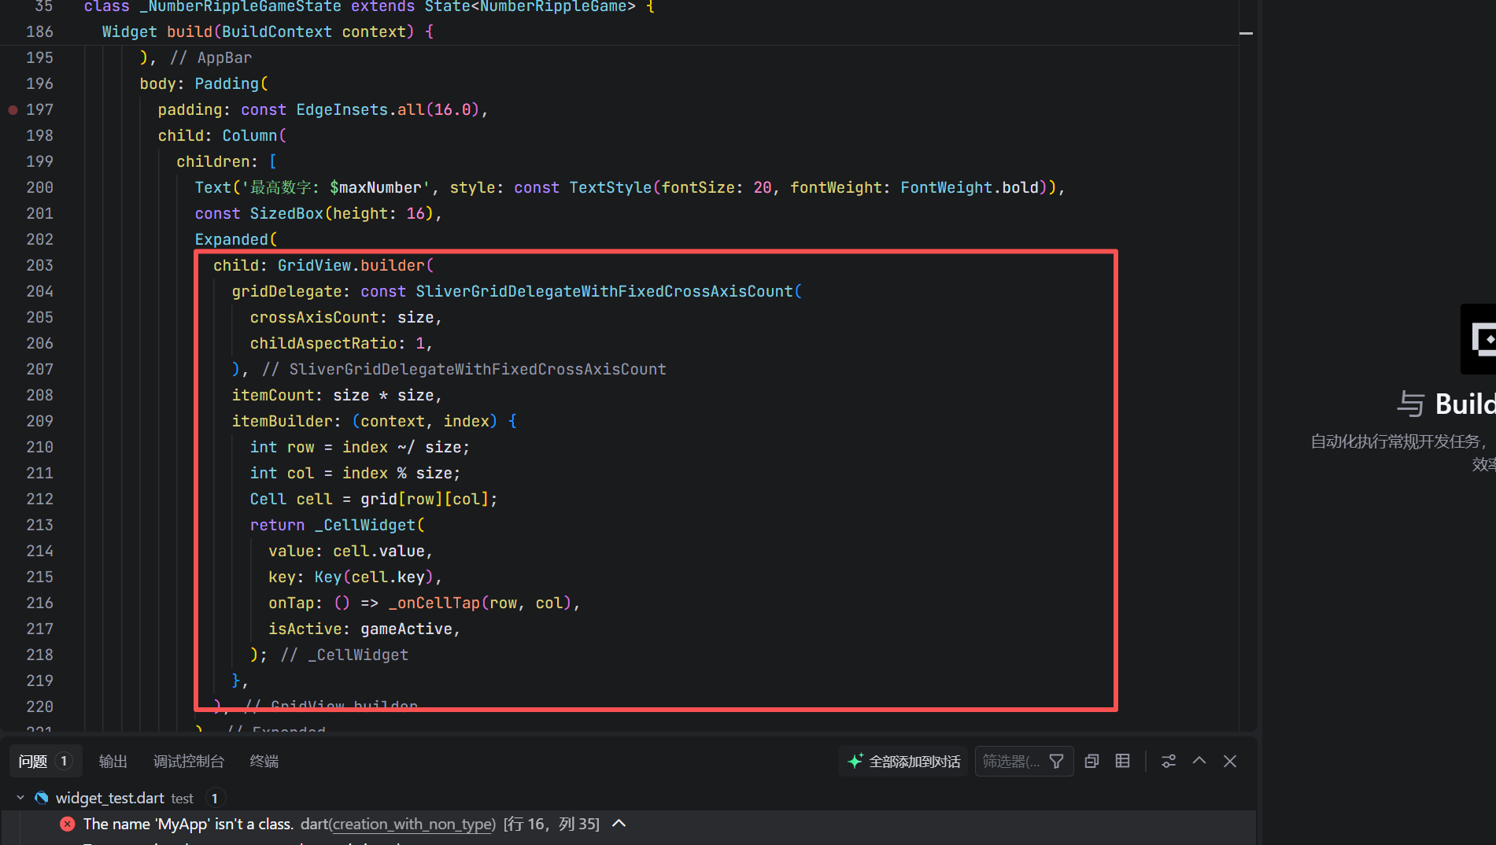Click line number 203 in the gutter

[x=39, y=266]
